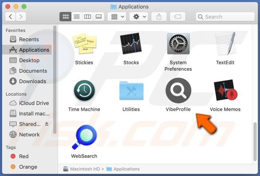This screenshot has height=176, width=260.
Task: Switch to gallery view
Action: 99,17
